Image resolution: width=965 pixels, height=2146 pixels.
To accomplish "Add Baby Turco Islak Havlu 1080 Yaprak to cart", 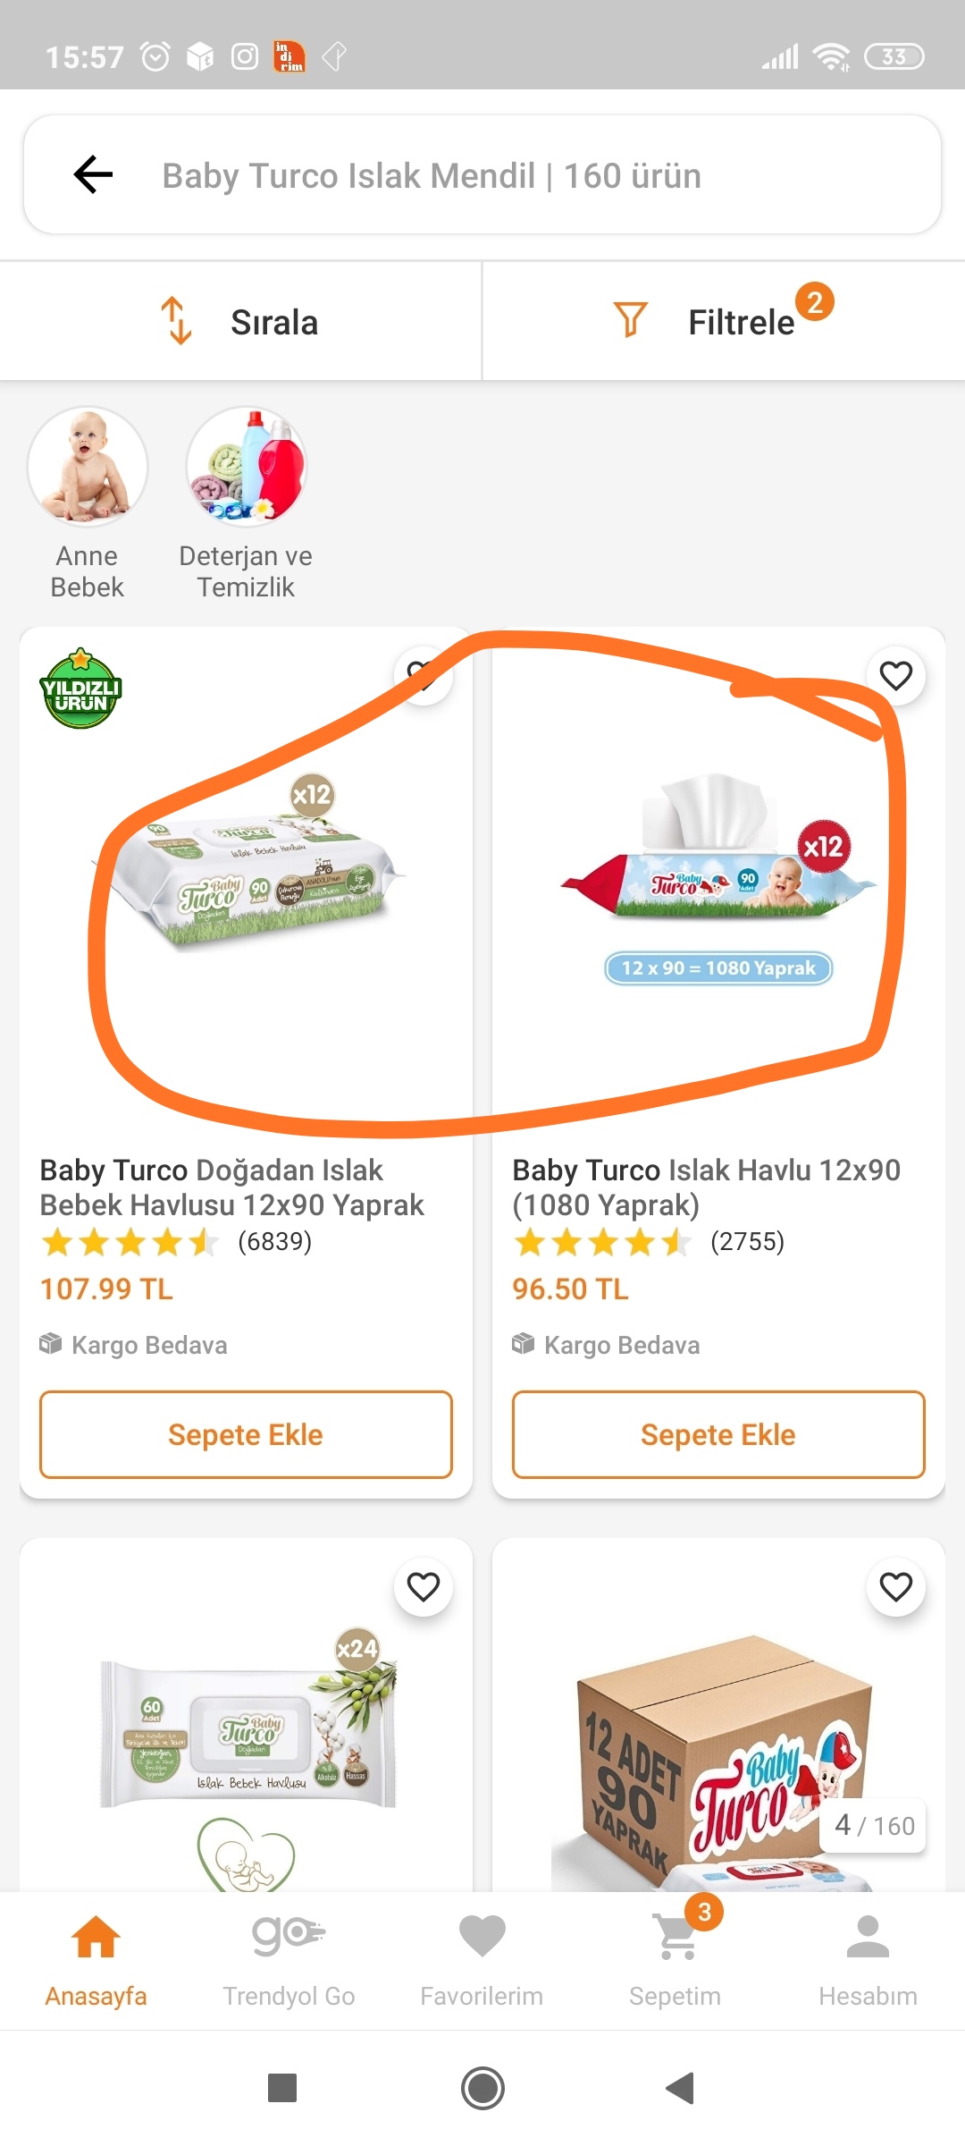I will (x=717, y=1434).
